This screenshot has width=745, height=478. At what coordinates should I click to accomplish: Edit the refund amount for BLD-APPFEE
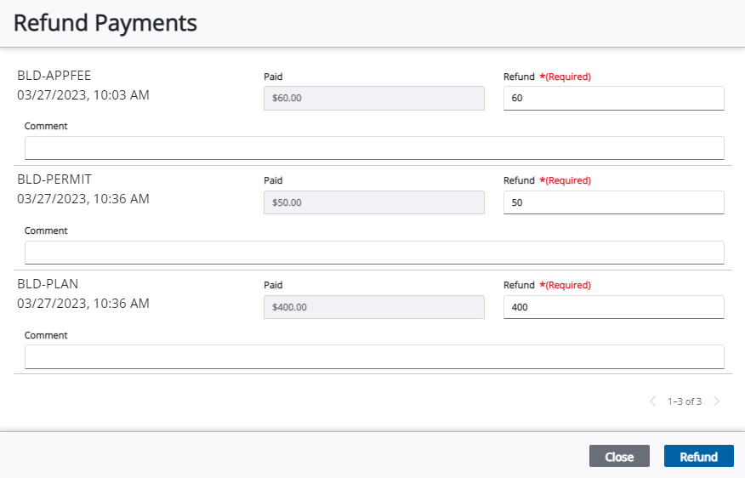pos(613,99)
